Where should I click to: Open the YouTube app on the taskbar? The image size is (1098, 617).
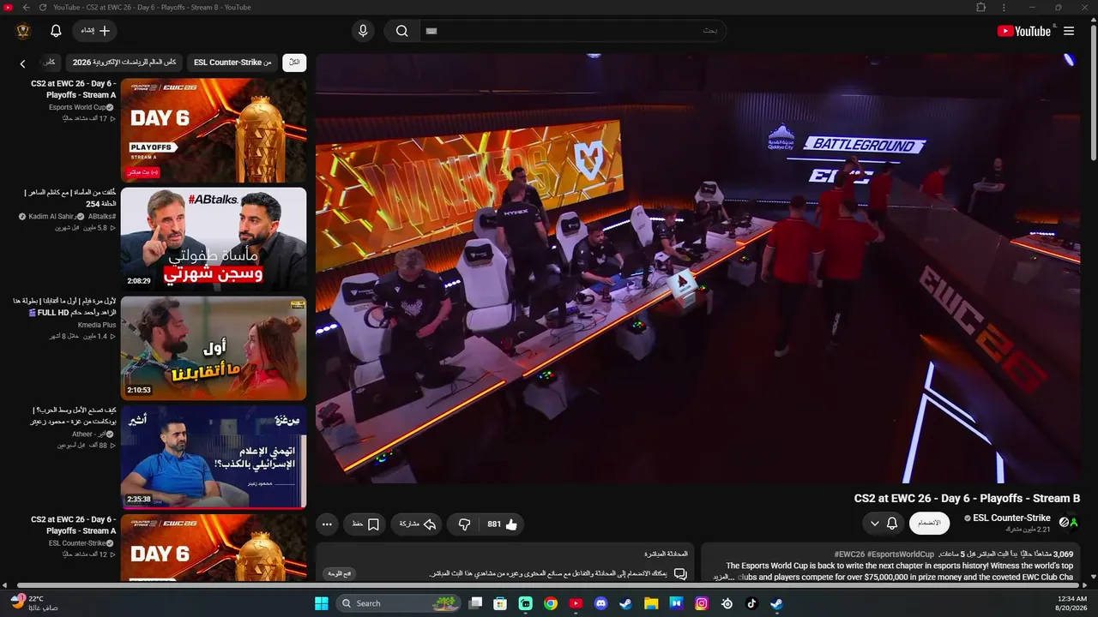coord(576,603)
